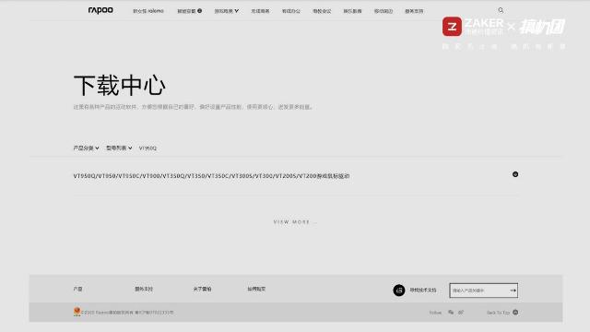The height and width of the screenshot is (332, 590).
Task: Click the arrow inside product search box
Action: point(513,290)
